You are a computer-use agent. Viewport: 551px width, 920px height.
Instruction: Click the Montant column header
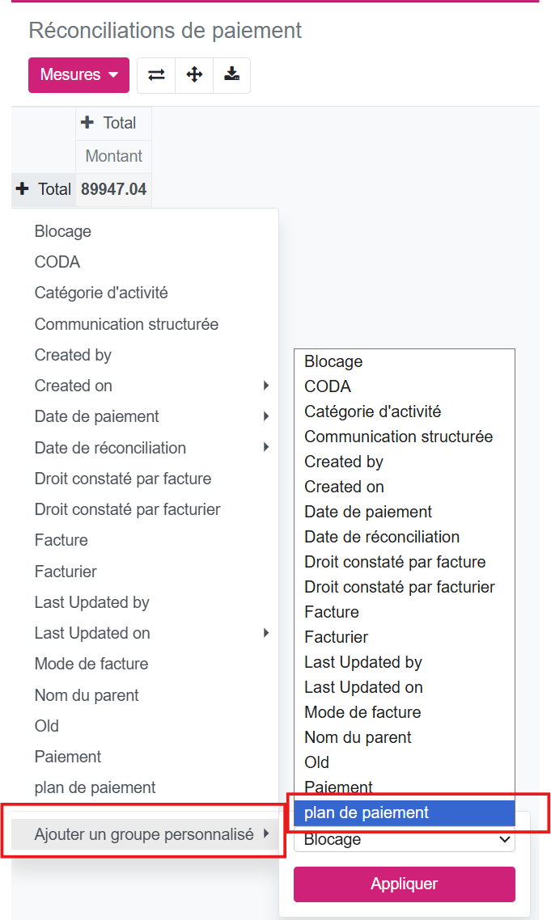[x=113, y=156]
